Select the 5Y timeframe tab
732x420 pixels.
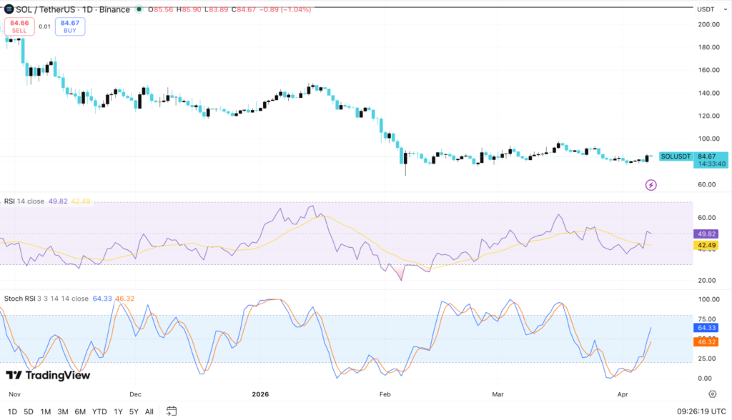[132, 412]
